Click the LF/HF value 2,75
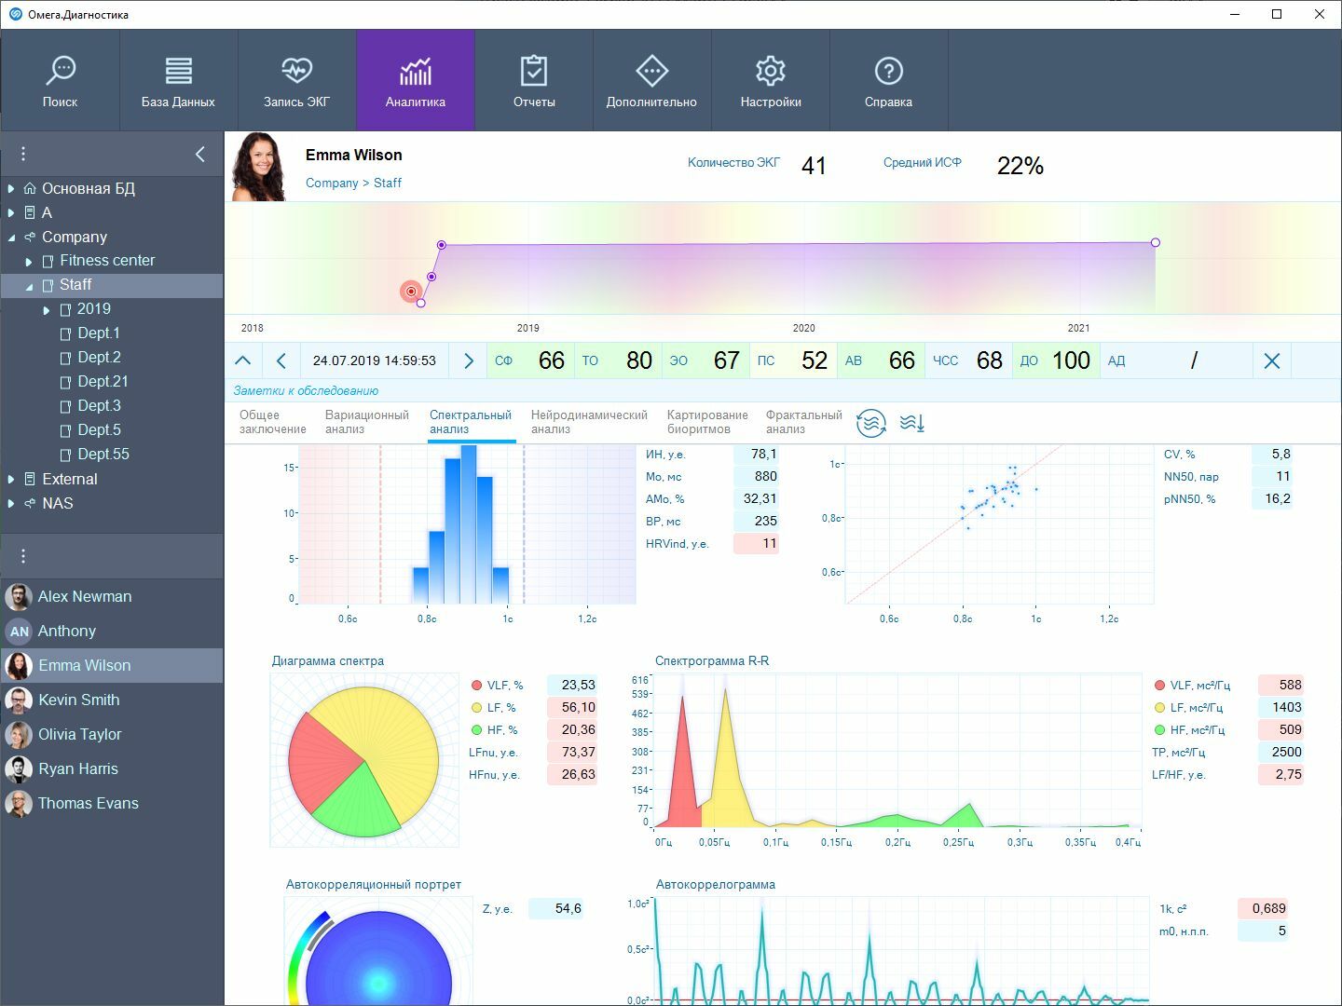 [1281, 774]
